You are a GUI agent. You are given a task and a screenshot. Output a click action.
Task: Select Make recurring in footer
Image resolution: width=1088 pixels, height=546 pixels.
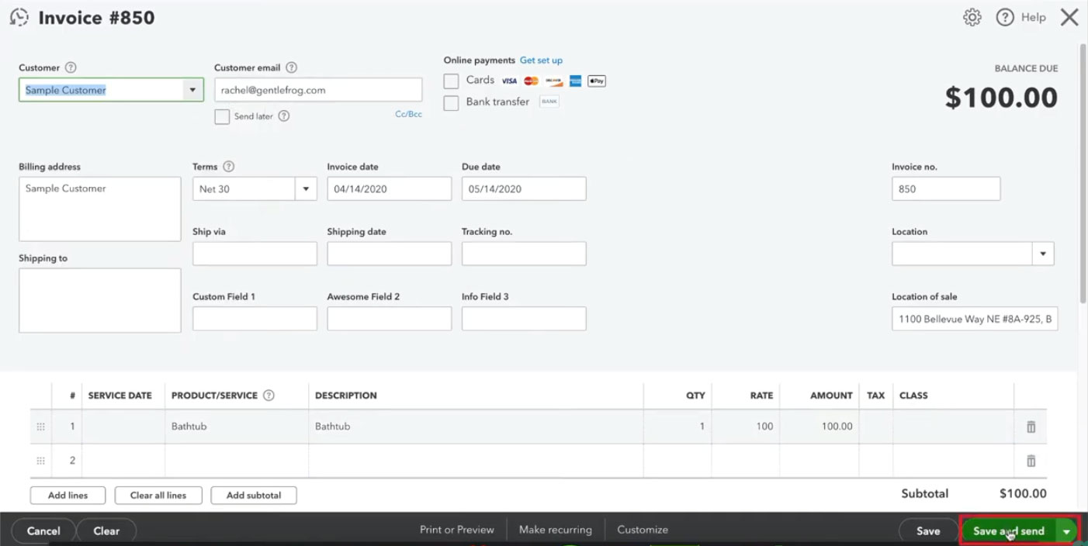tap(556, 530)
